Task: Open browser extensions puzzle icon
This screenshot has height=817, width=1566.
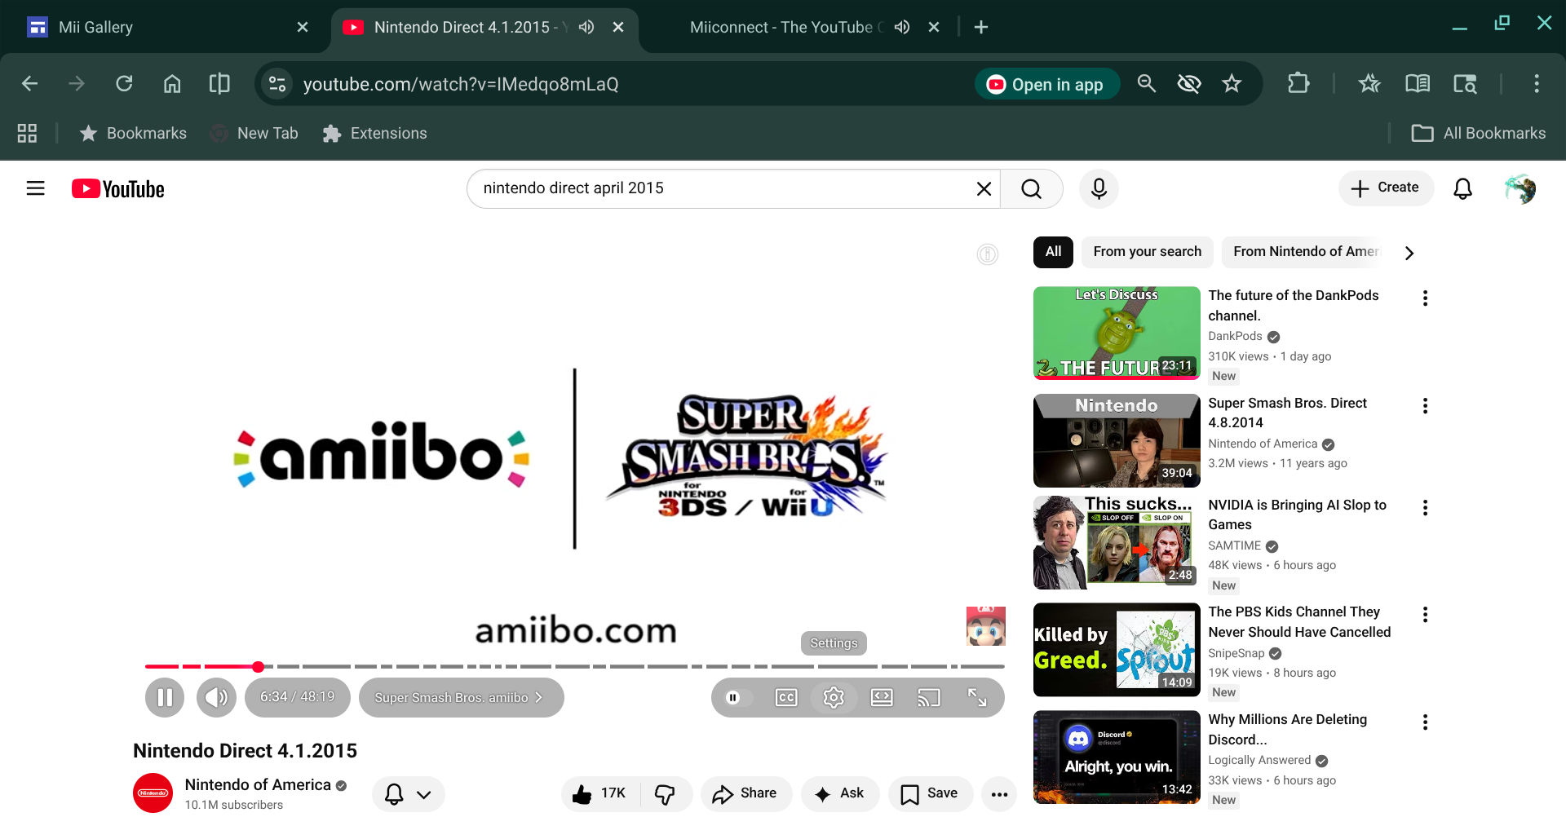Action: pos(1298,84)
